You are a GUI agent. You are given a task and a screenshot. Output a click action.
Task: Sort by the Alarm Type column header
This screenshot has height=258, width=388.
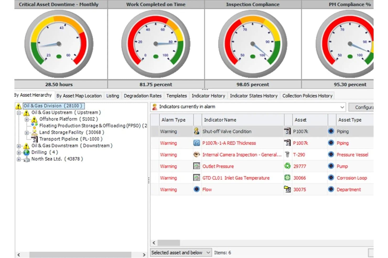click(x=176, y=120)
